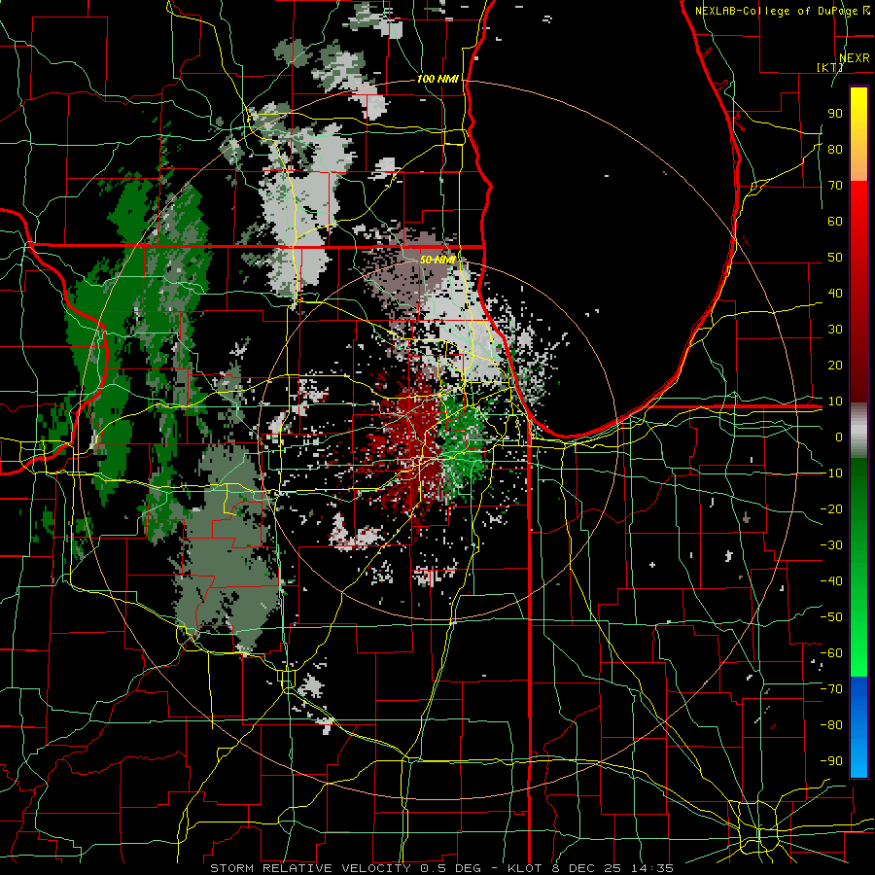Click the -30 value on velocity scale

[x=831, y=545]
